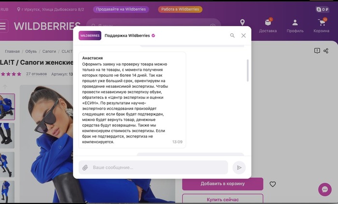Image resolution: width=338 pixels, height=204 pixels.
Task: Click the message field 'Ваше сообщение...'
Action: [153, 167]
